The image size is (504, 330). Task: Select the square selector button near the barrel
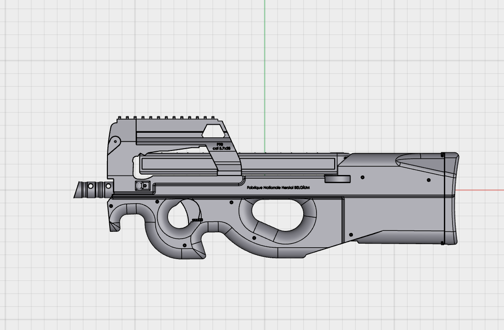143,185
